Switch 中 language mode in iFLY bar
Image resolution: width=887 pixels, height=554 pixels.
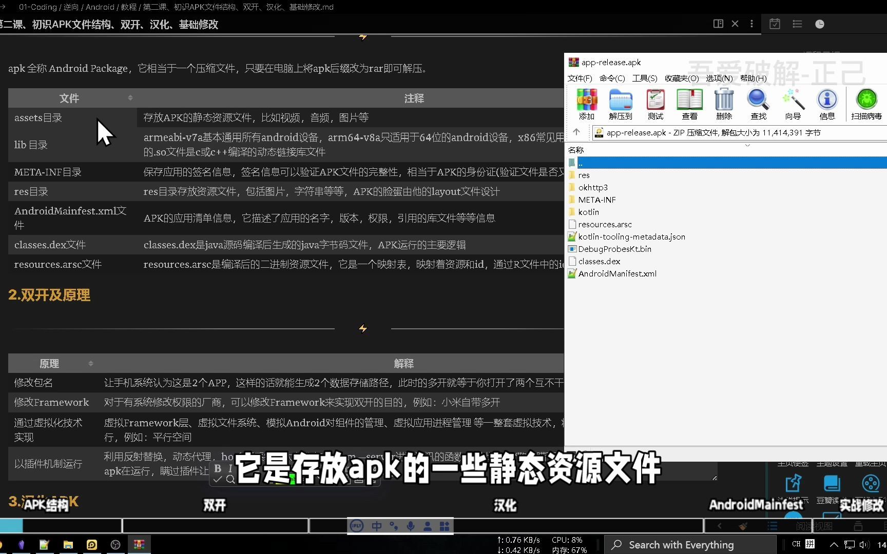coord(377,526)
